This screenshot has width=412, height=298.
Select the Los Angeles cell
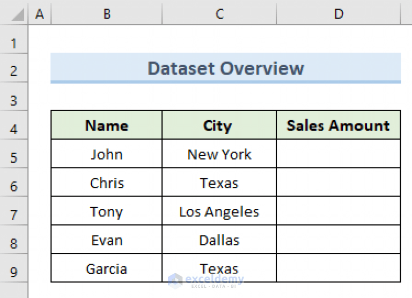219,211
